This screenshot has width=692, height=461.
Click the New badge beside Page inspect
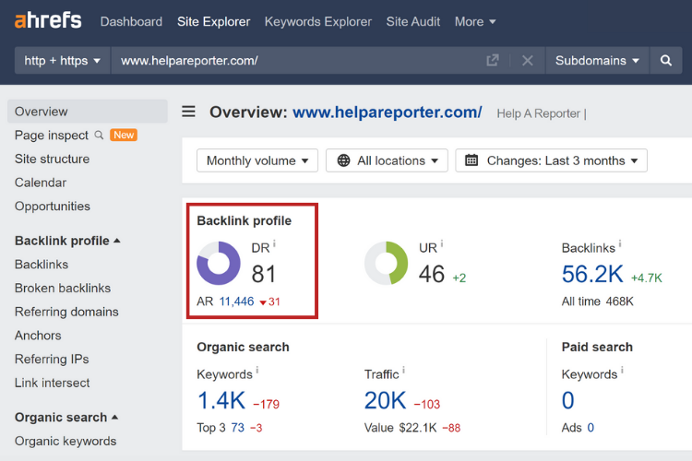tap(124, 135)
